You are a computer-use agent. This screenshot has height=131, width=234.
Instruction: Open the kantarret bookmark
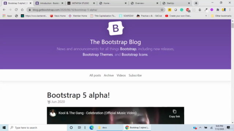point(34,16)
